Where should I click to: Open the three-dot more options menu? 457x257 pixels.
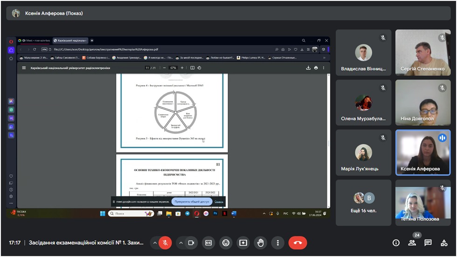point(278,243)
